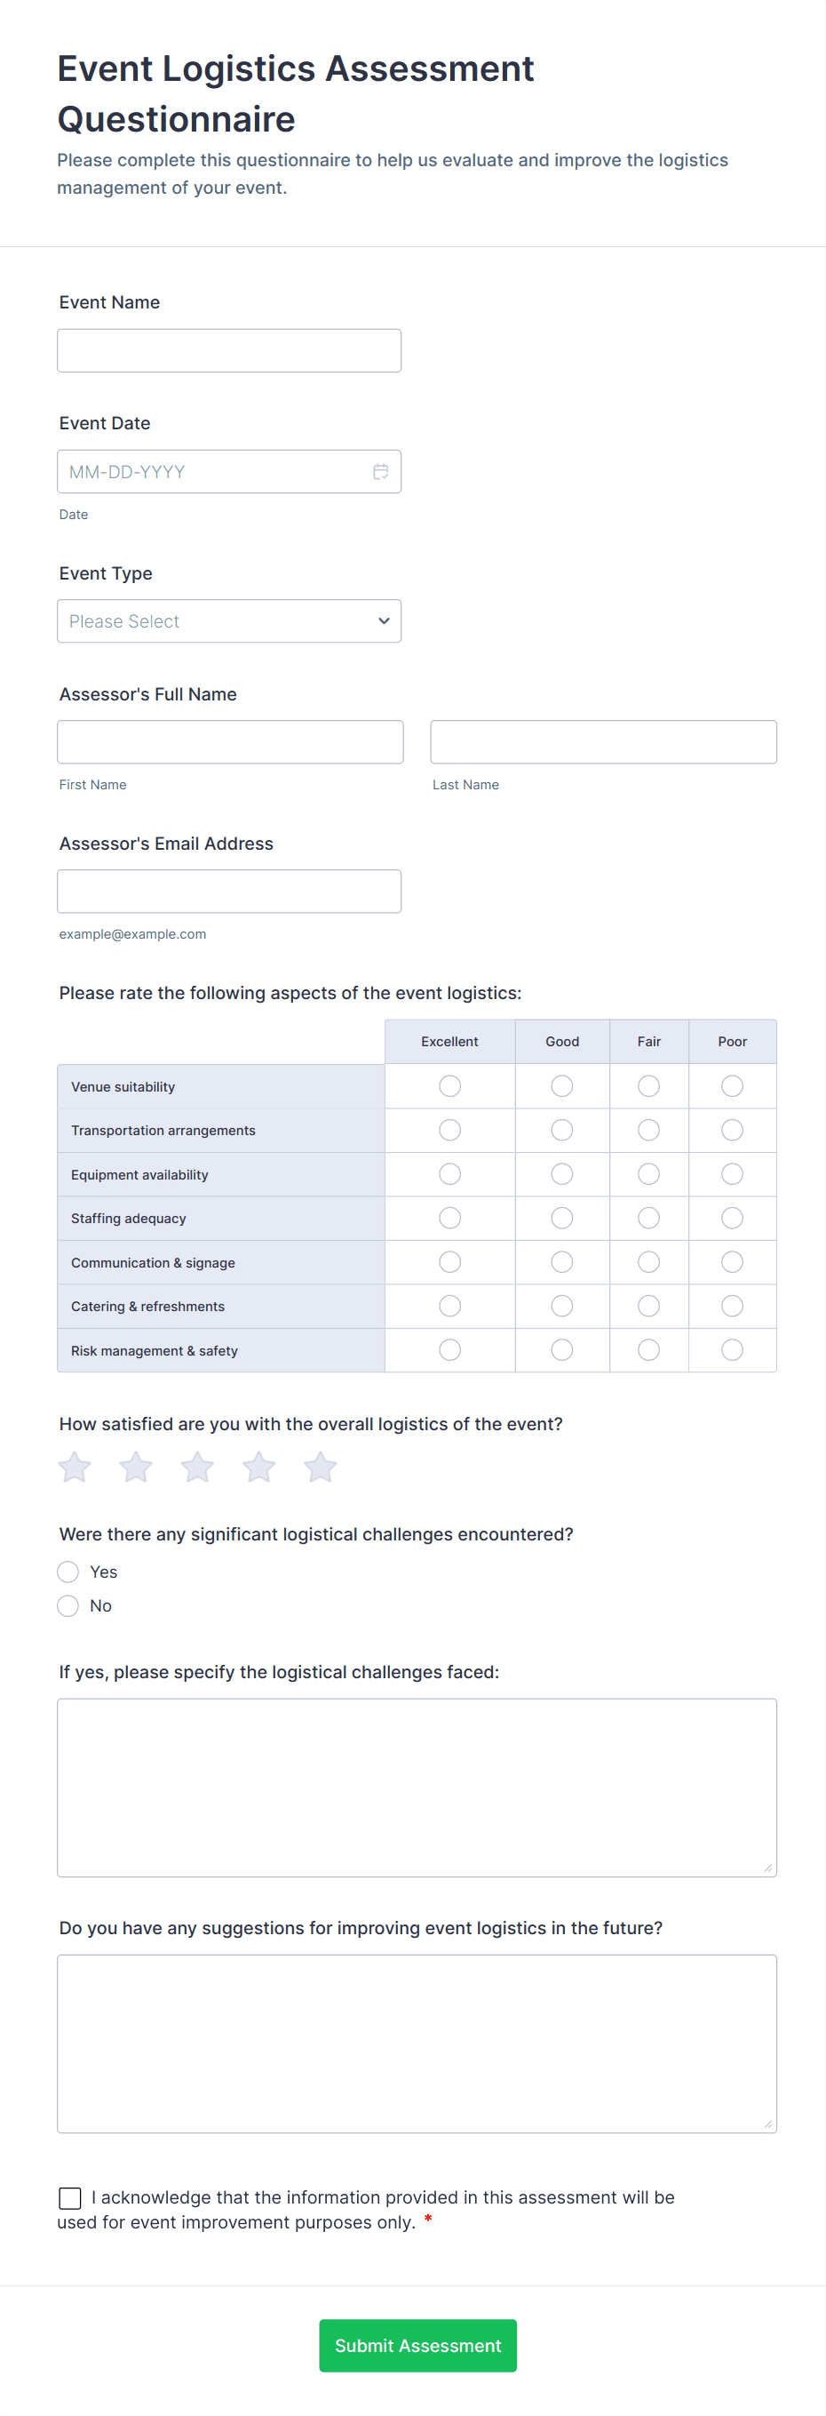Screen dimensions: 826x2416
Task: Rate overall satisfaction with first star
Action: (75, 1467)
